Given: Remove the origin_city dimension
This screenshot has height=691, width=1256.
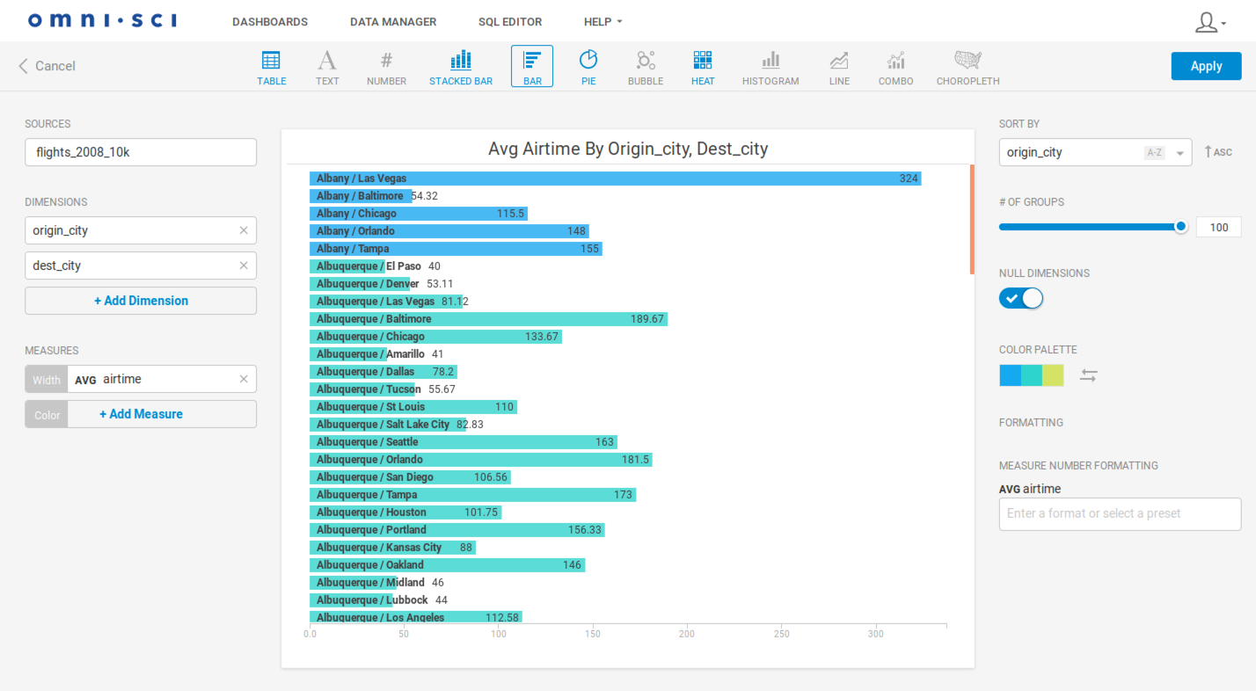Looking at the screenshot, I should 244,230.
